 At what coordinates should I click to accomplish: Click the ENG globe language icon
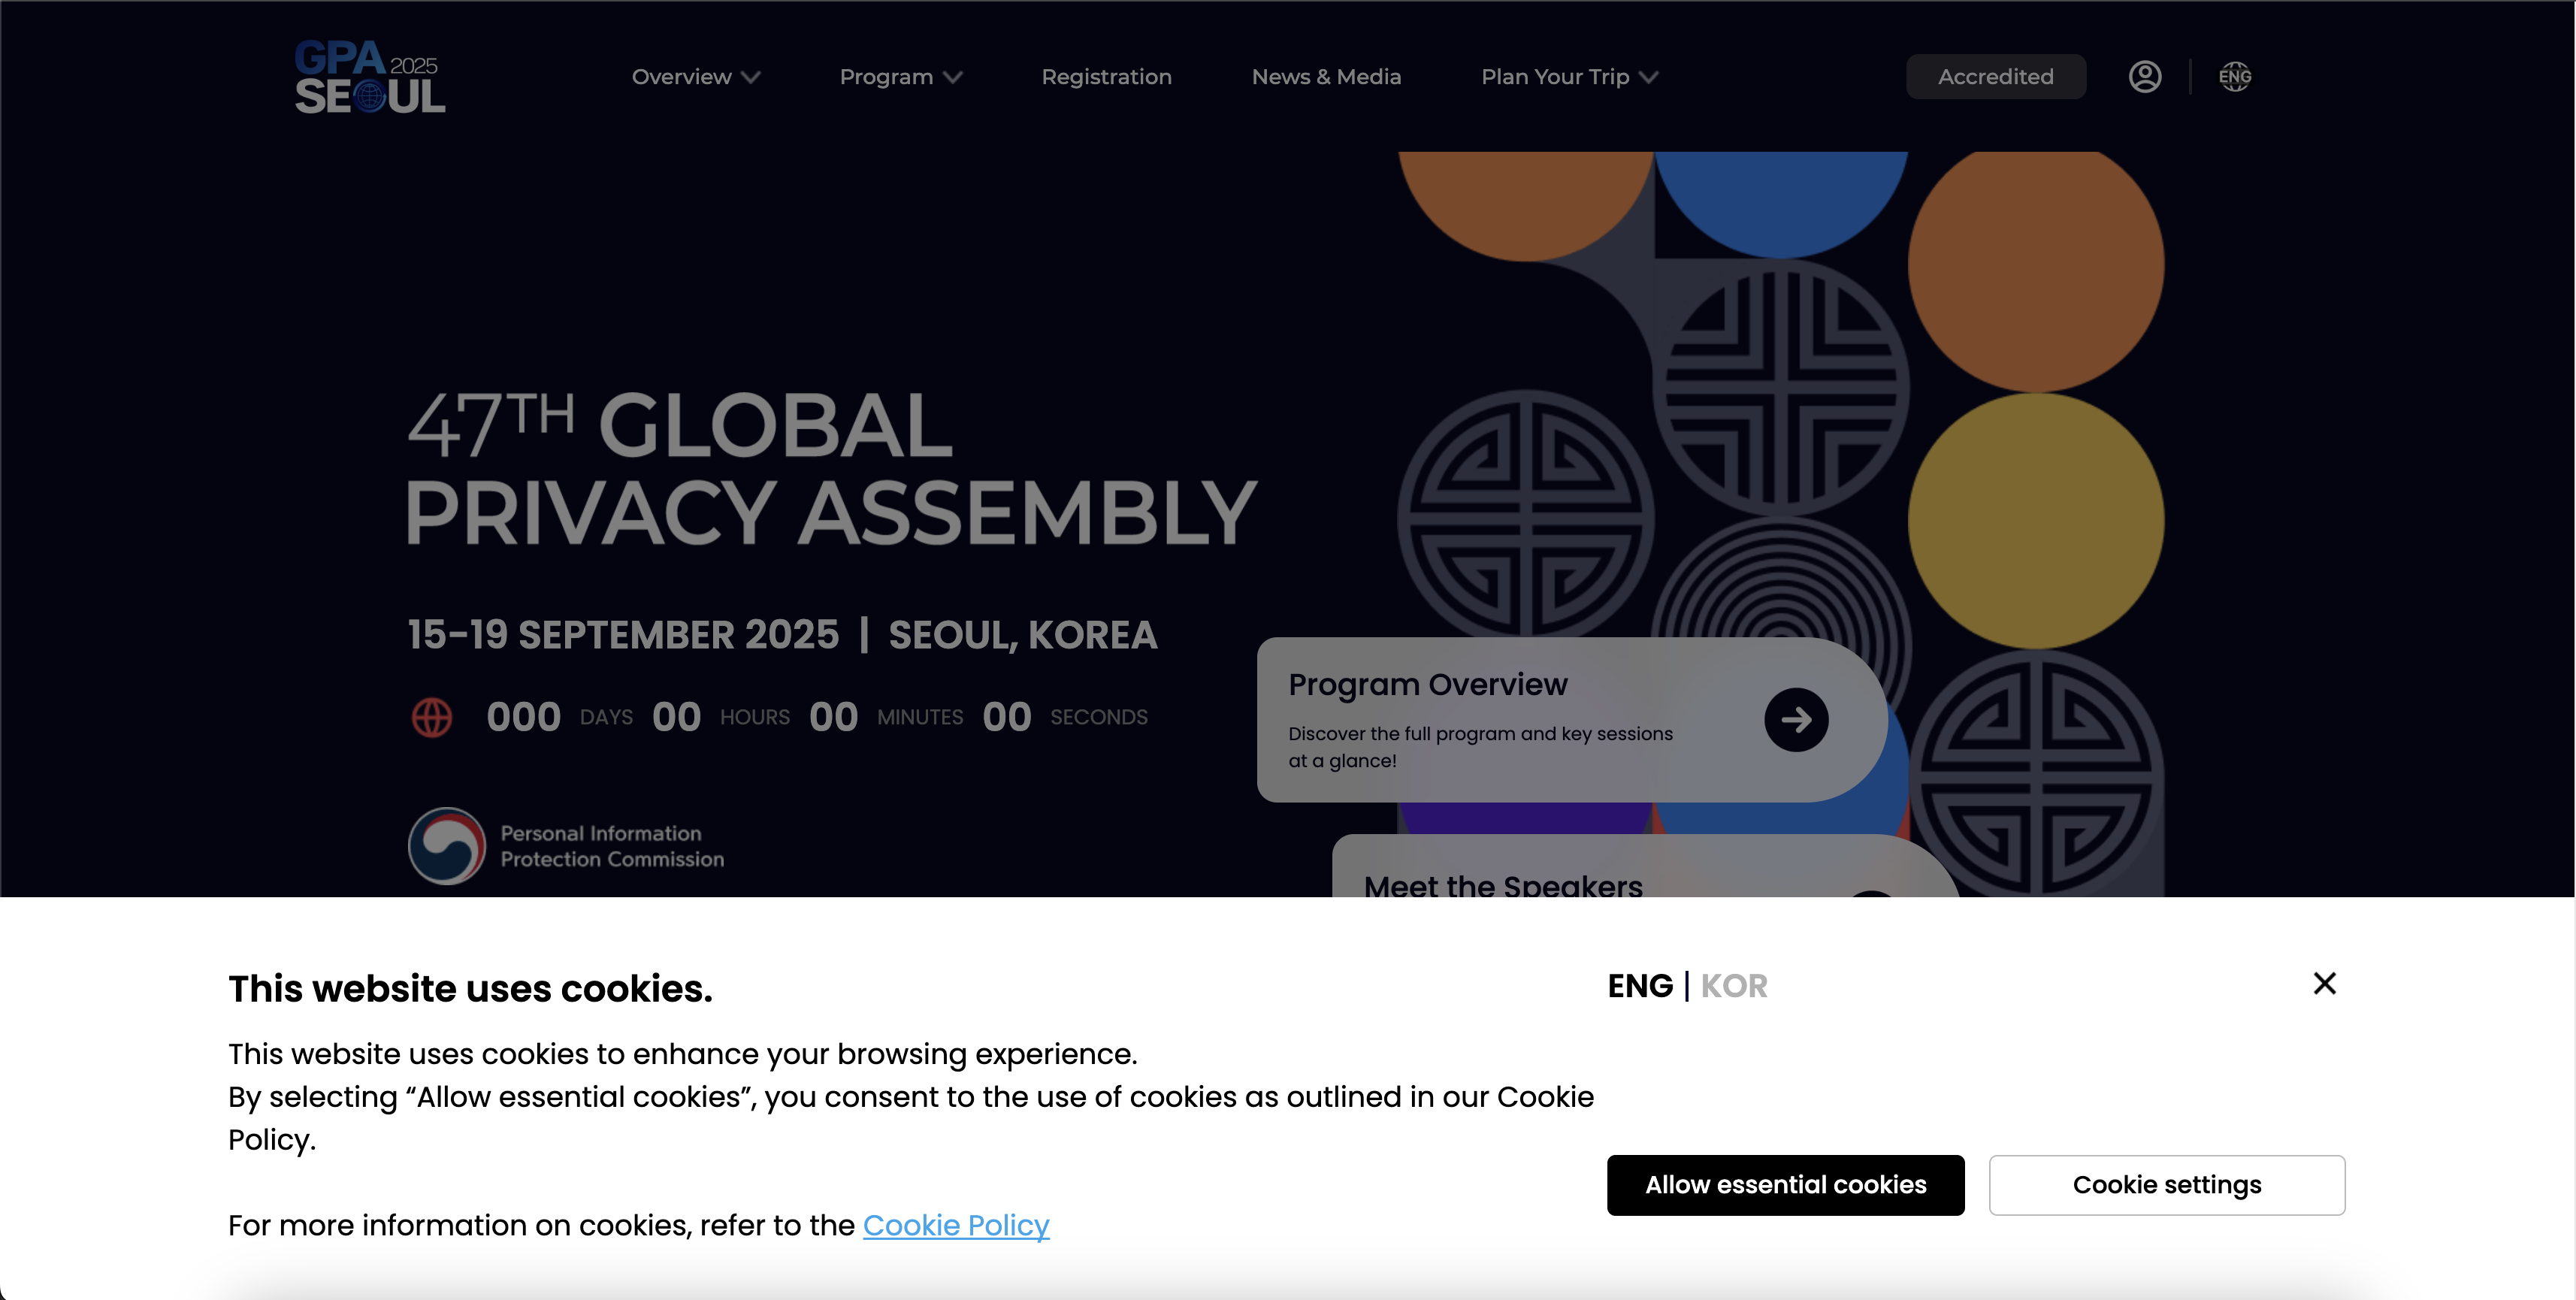pyautogui.click(x=2235, y=77)
